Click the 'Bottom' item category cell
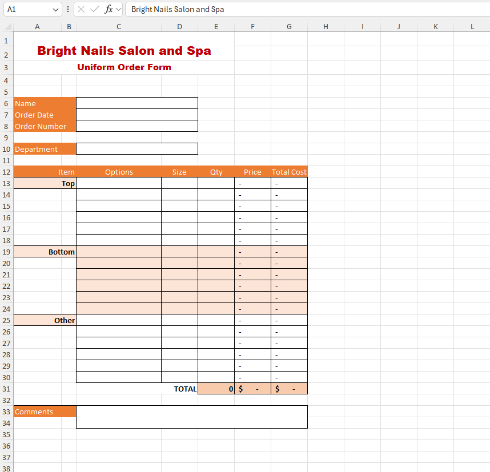 point(45,252)
